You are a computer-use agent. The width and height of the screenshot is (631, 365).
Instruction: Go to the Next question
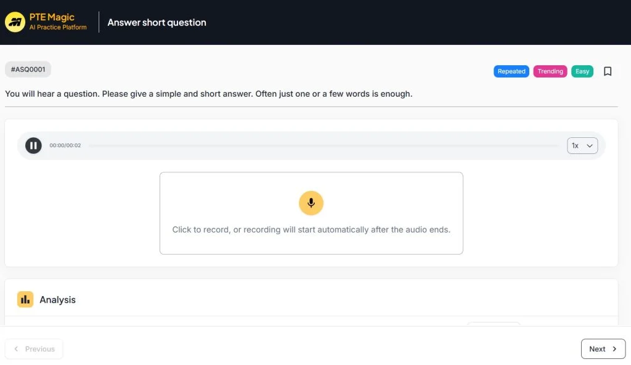pyautogui.click(x=603, y=349)
